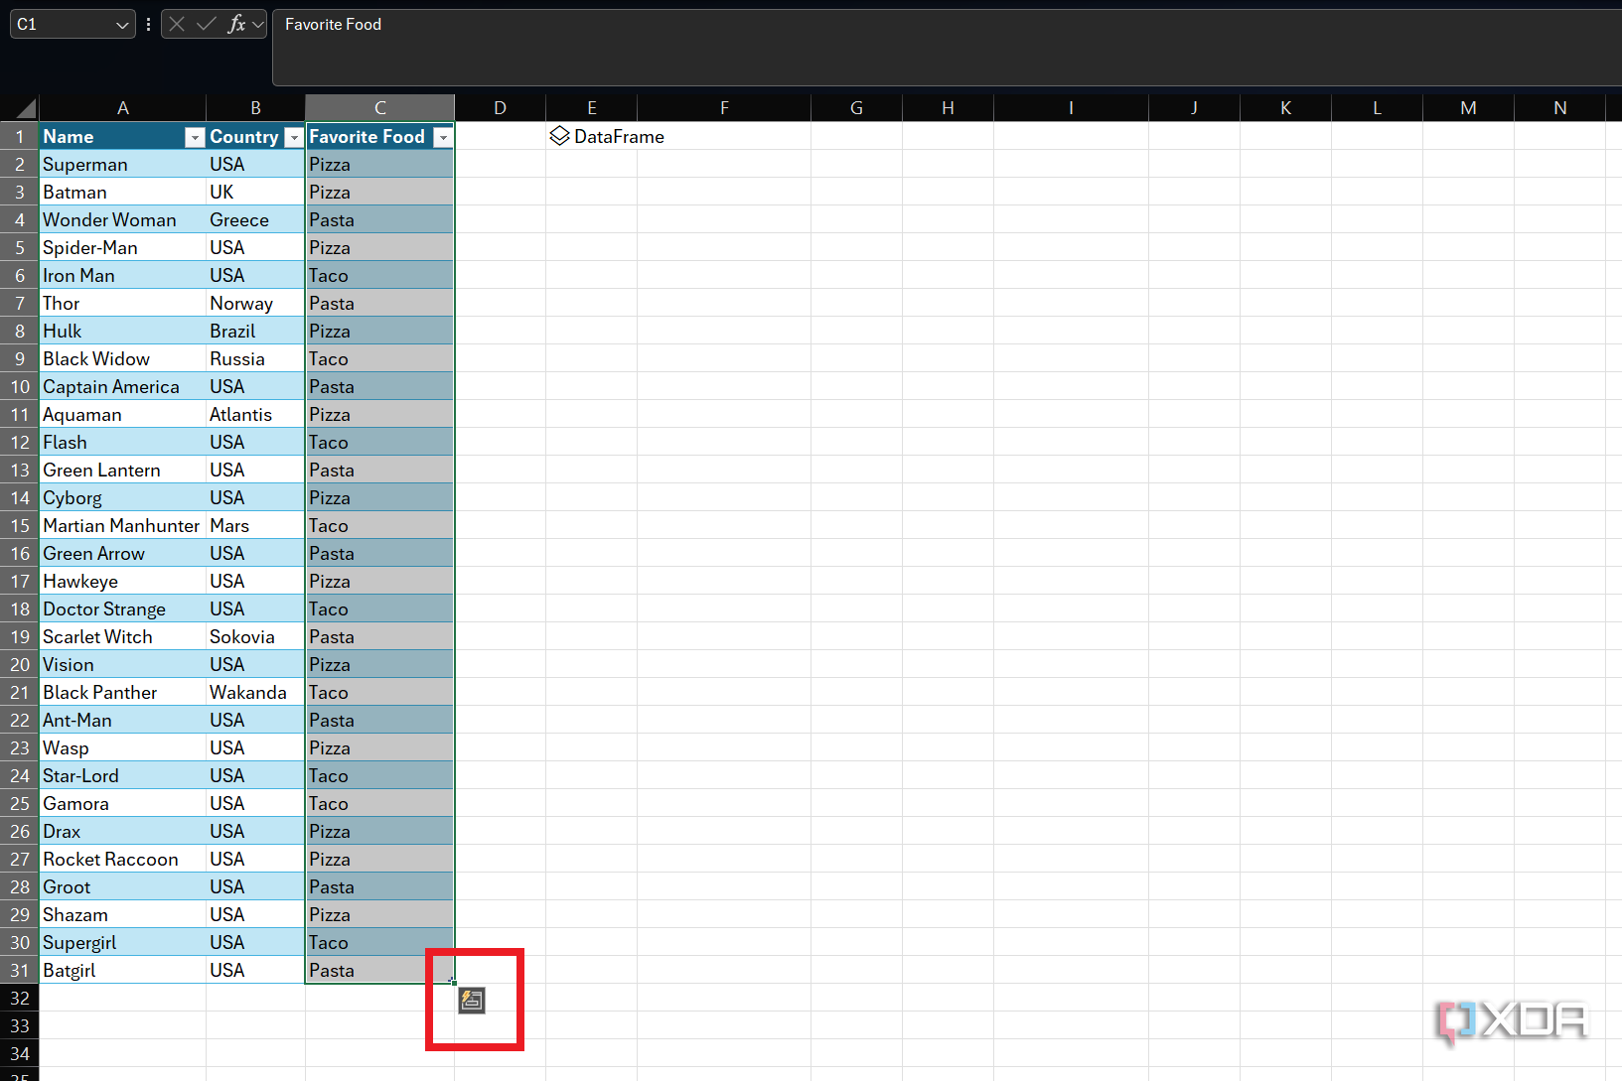
Task: Select the Aquaman cell
Action: tap(122, 414)
